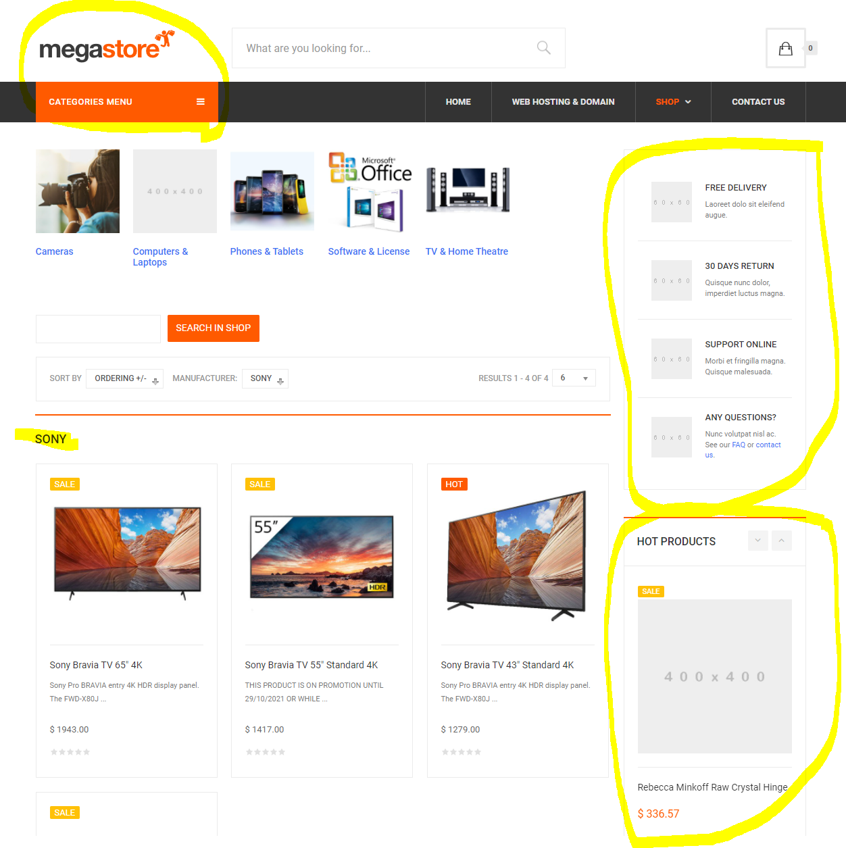Open the Categories Menu
This screenshot has width=846, height=848.
[x=127, y=102]
